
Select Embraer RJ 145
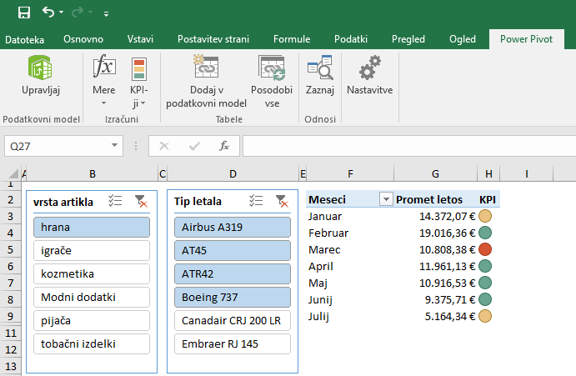click(233, 344)
